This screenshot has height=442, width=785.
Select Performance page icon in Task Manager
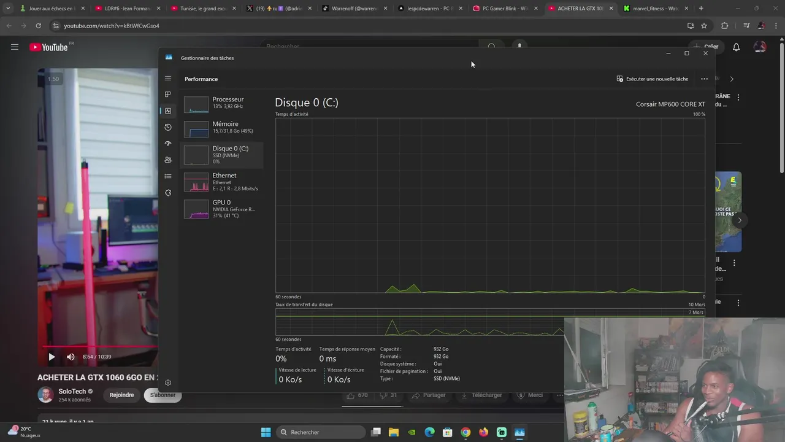click(167, 110)
